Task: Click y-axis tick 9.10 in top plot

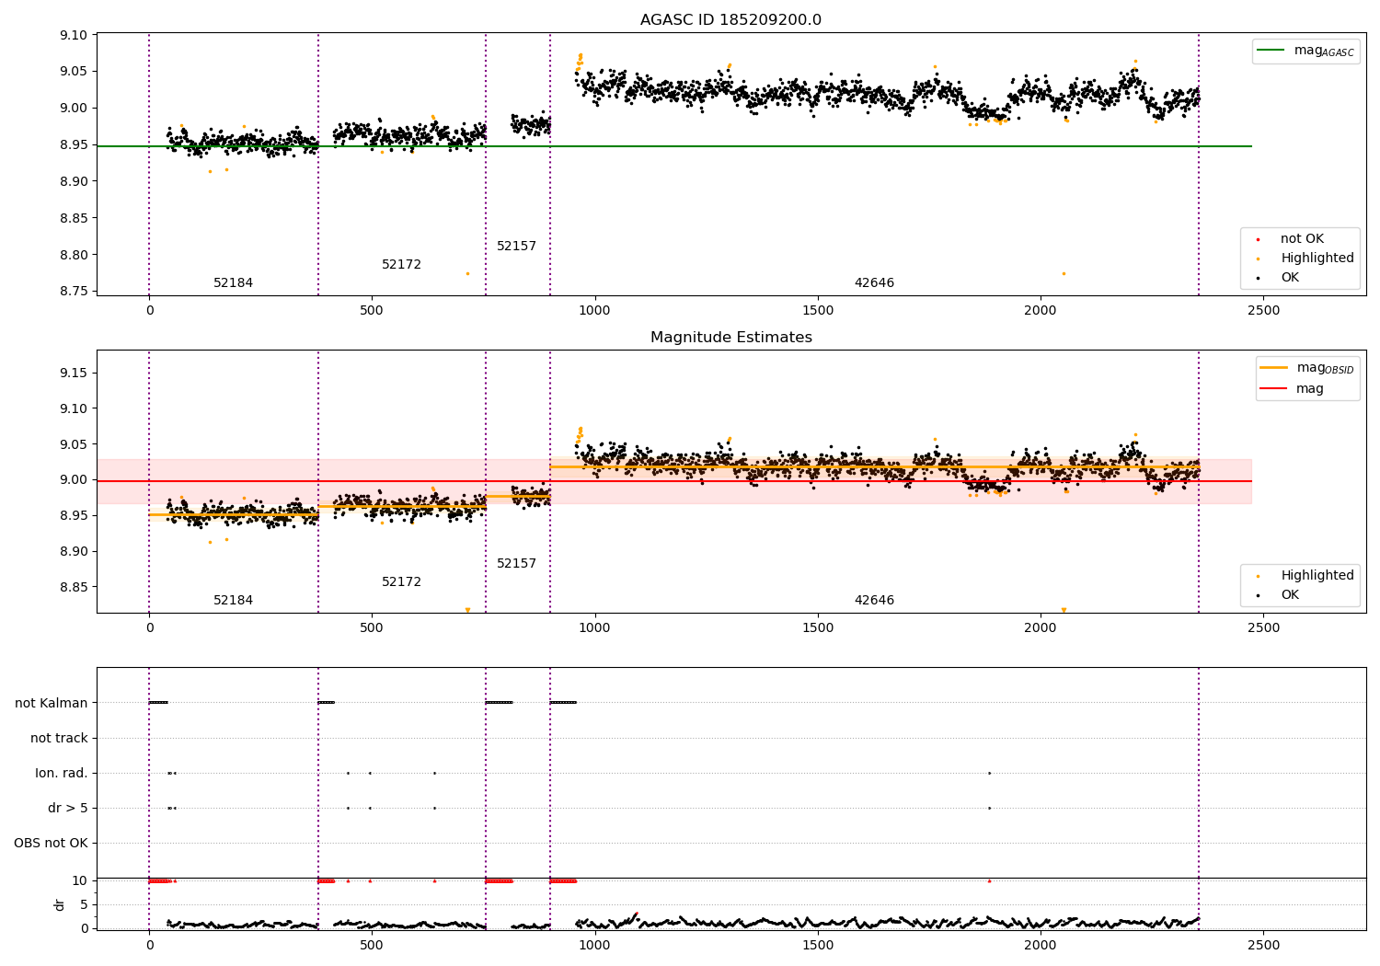Action: [74, 35]
